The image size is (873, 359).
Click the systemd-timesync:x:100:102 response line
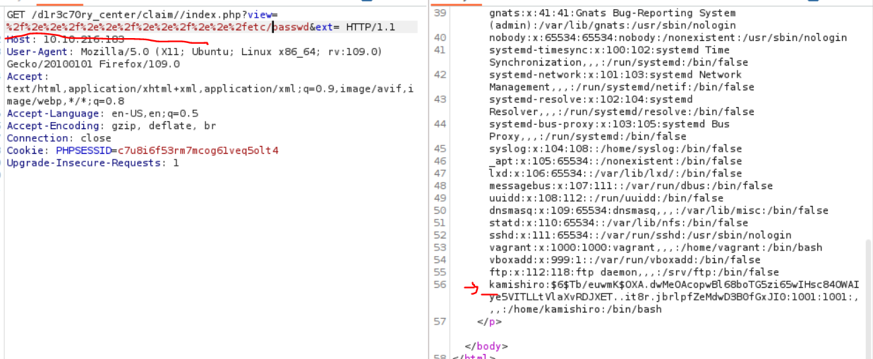[x=609, y=50]
